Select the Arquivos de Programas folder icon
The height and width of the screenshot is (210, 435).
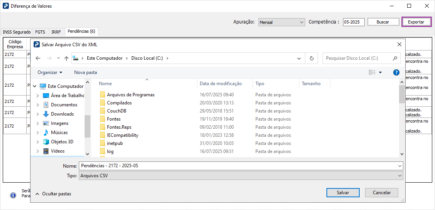click(x=102, y=95)
